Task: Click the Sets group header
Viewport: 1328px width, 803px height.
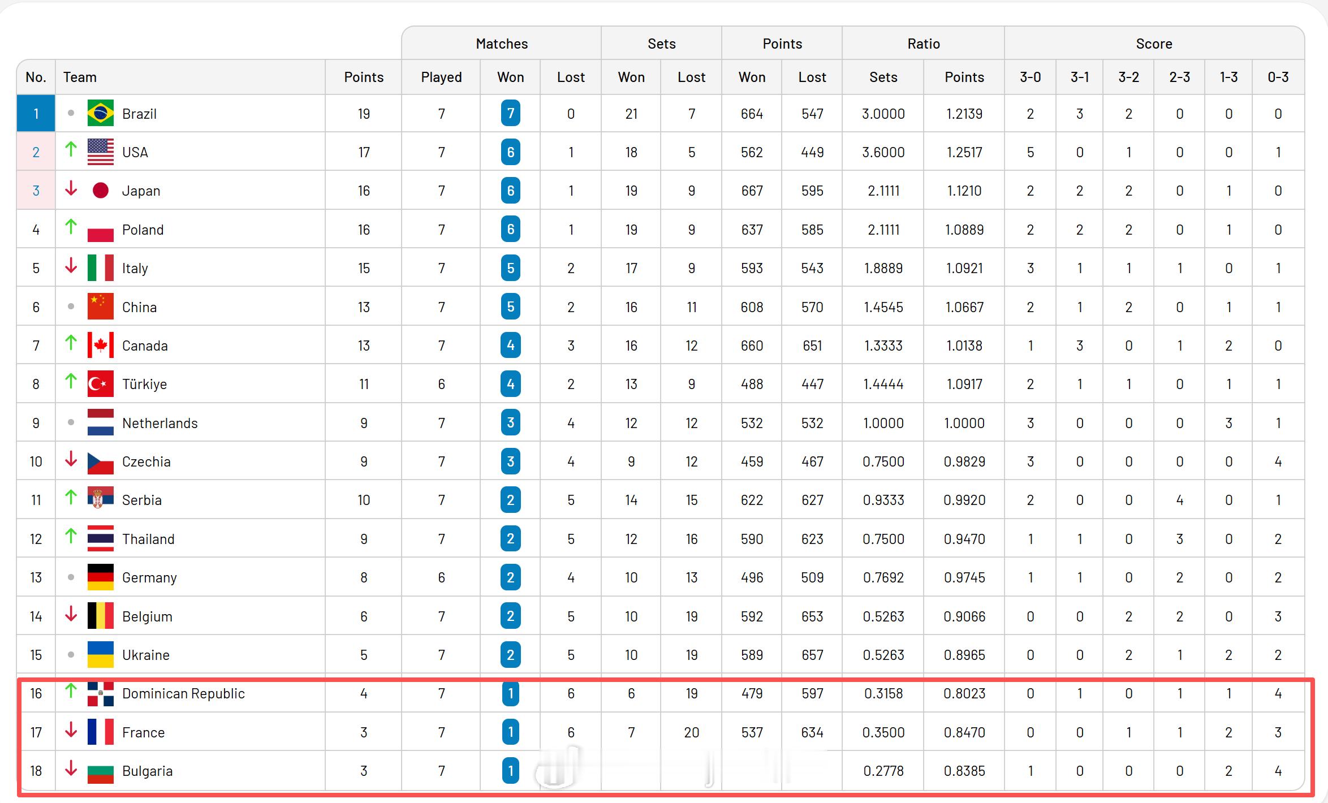Action: pos(662,44)
